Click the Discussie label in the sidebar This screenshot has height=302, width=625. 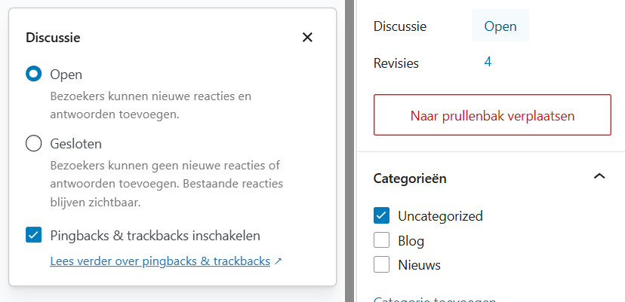pos(400,26)
